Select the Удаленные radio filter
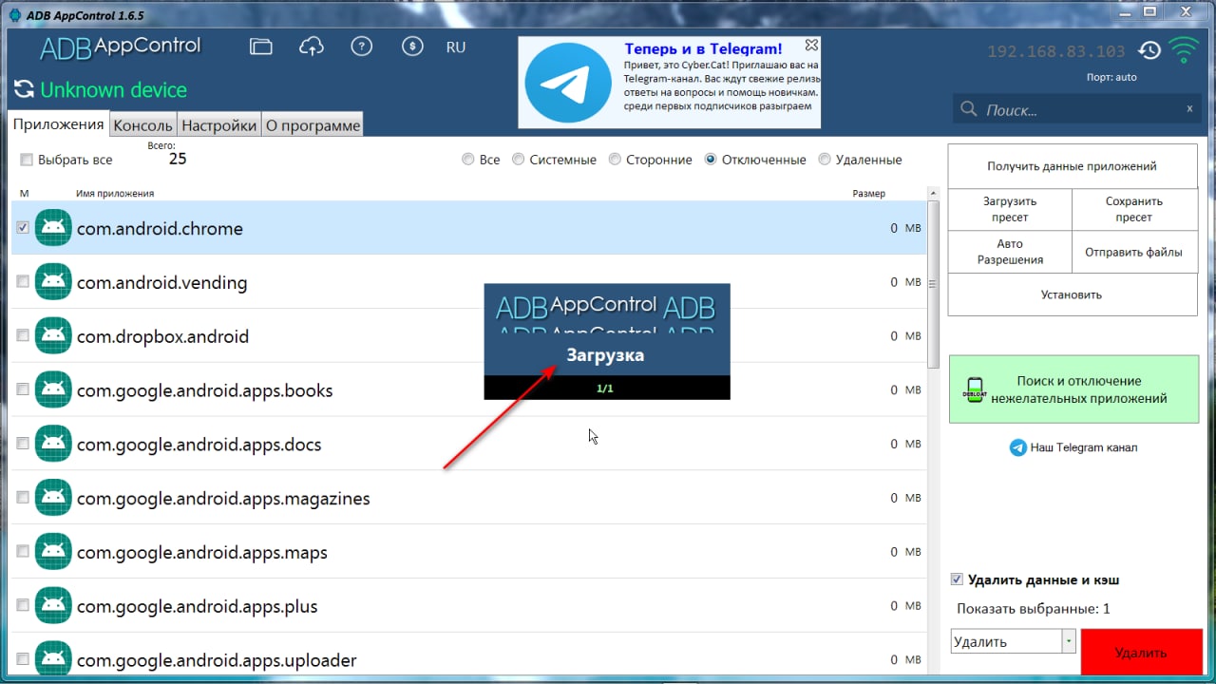The width and height of the screenshot is (1216, 684). 825,160
